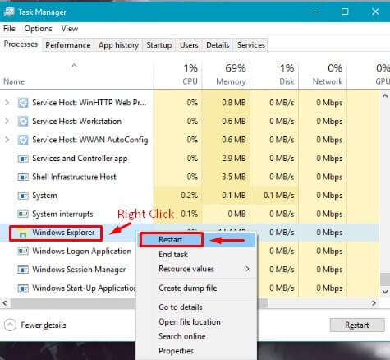This screenshot has height=360, width=390.
Task: Switch to the Details tab
Action: [x=218, y=45]
